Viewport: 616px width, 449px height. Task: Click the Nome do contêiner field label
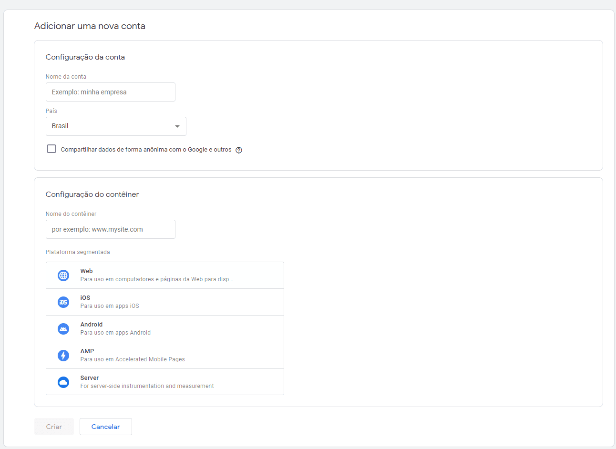pos(71,214)
